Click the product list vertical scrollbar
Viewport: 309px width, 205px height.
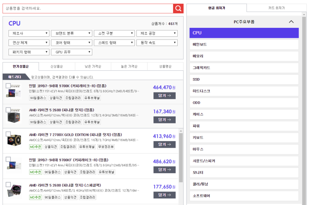coord(181,157)
